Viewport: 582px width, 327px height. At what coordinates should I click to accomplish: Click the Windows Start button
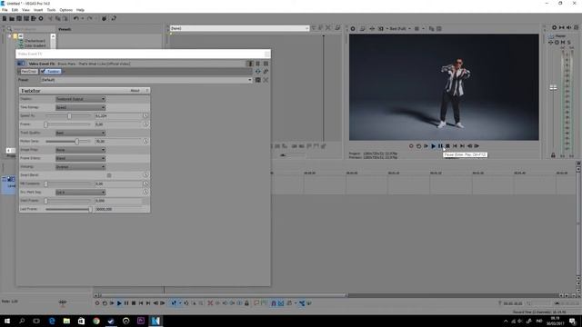pyautogui.click(x=6, y=321)
